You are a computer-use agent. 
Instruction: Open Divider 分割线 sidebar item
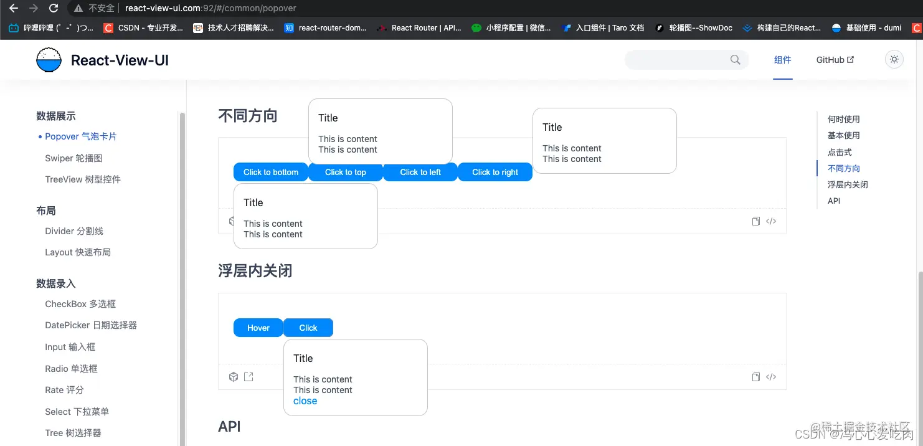pyautogui.click(x=74, y=231)
